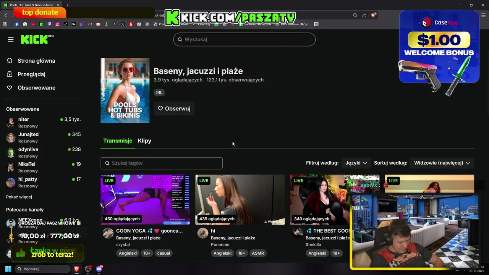
Task: Open the followed channel niter
Action: (x=43, y=122)
